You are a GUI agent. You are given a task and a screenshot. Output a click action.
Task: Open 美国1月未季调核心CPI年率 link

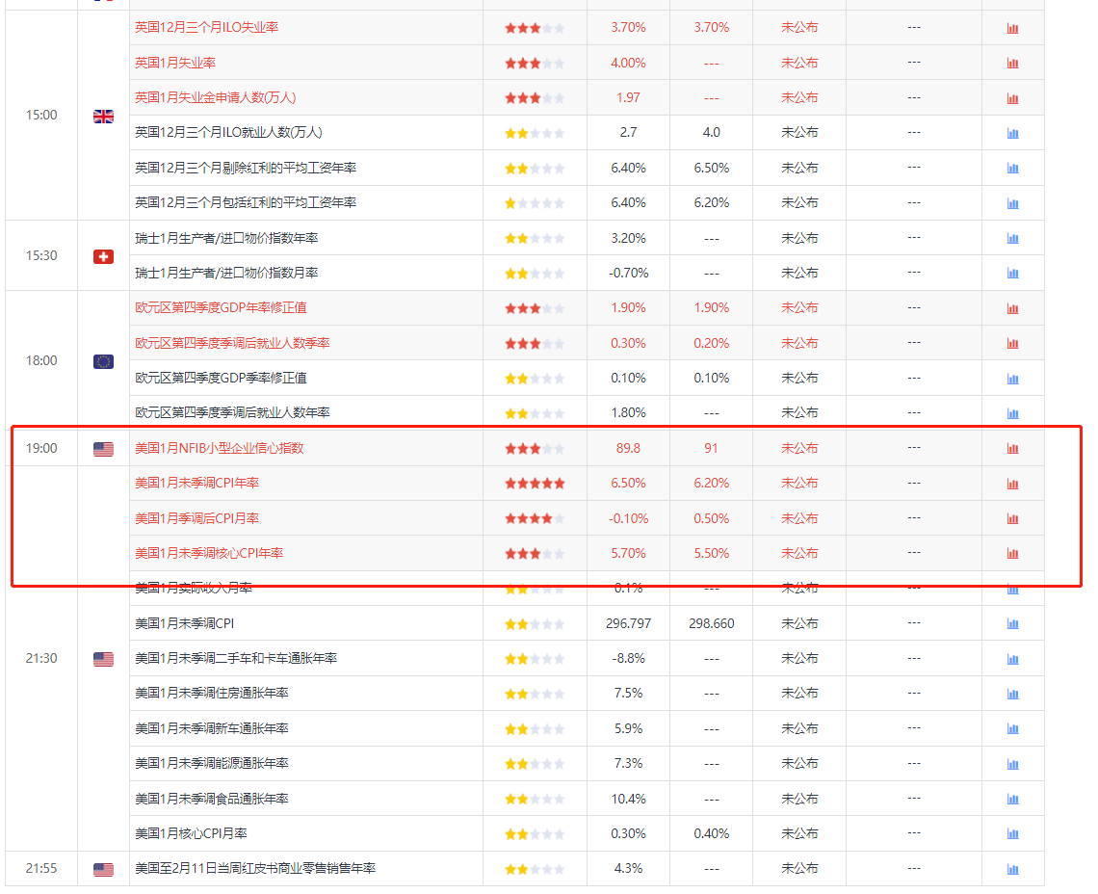point(209,553)
